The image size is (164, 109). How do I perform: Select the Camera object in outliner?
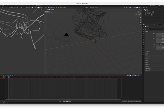[x=149, y=12]
